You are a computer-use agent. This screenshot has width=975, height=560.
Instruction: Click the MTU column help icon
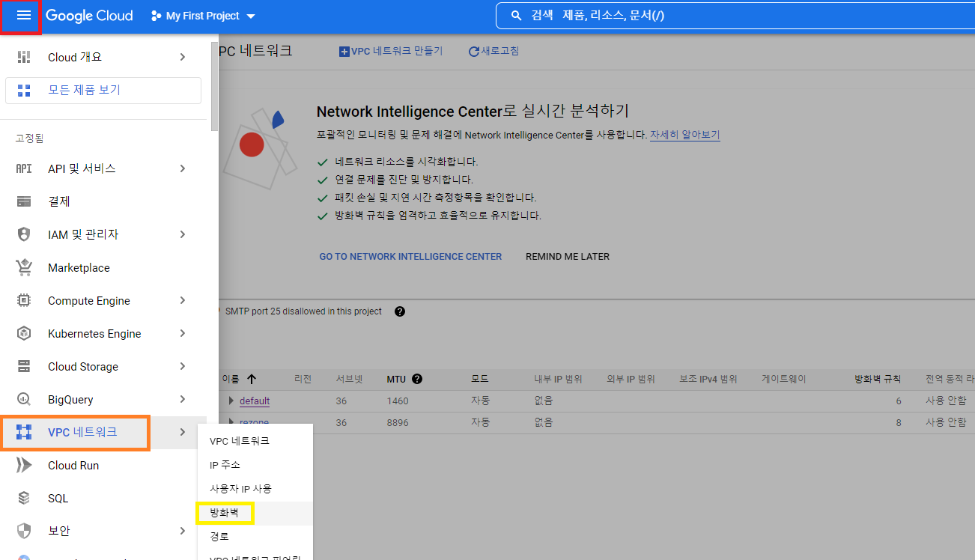click(x=417, y=379)
